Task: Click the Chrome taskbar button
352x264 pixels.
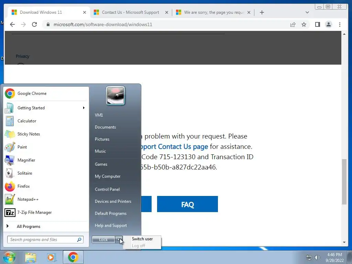Action: (73, 257)
